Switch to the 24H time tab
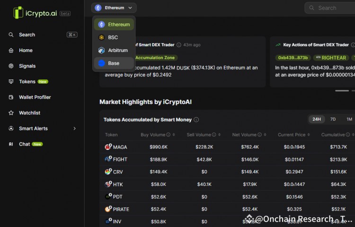This screenshot has height=227, width=355. (317, 119)
